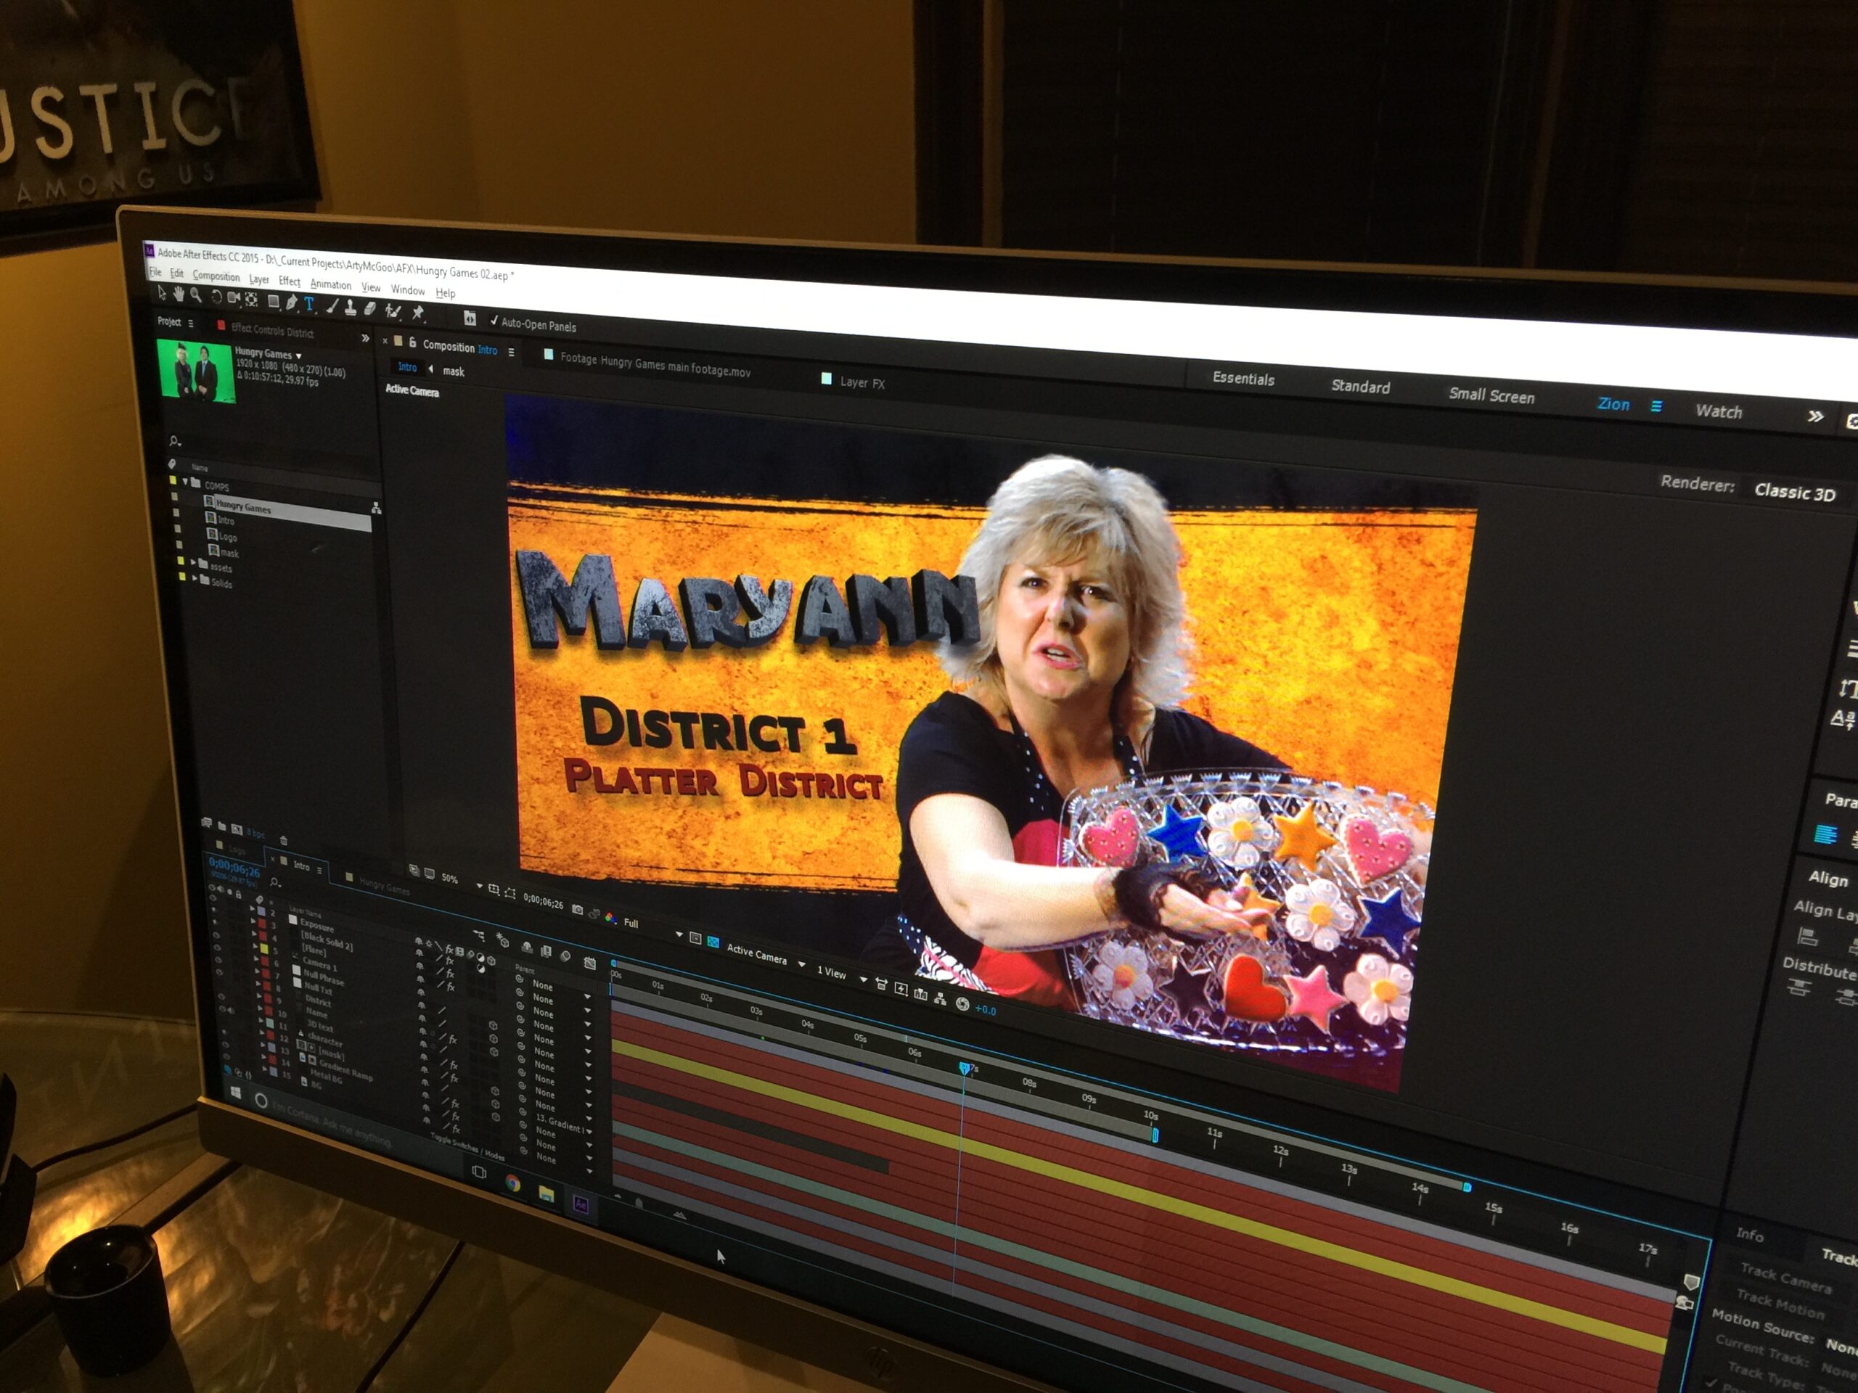Expand the Solids folder in Project panel
The image size is (1858, 1393).
(196, 578)
